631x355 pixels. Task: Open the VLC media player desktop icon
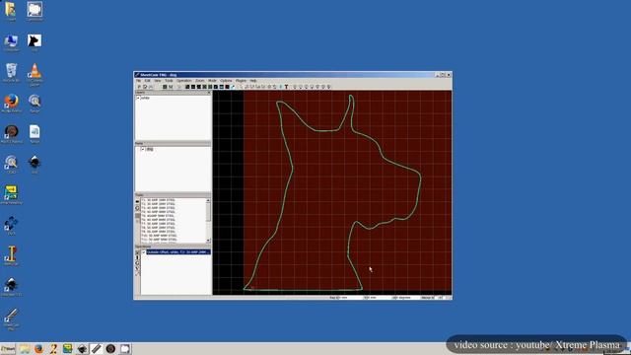35,71
